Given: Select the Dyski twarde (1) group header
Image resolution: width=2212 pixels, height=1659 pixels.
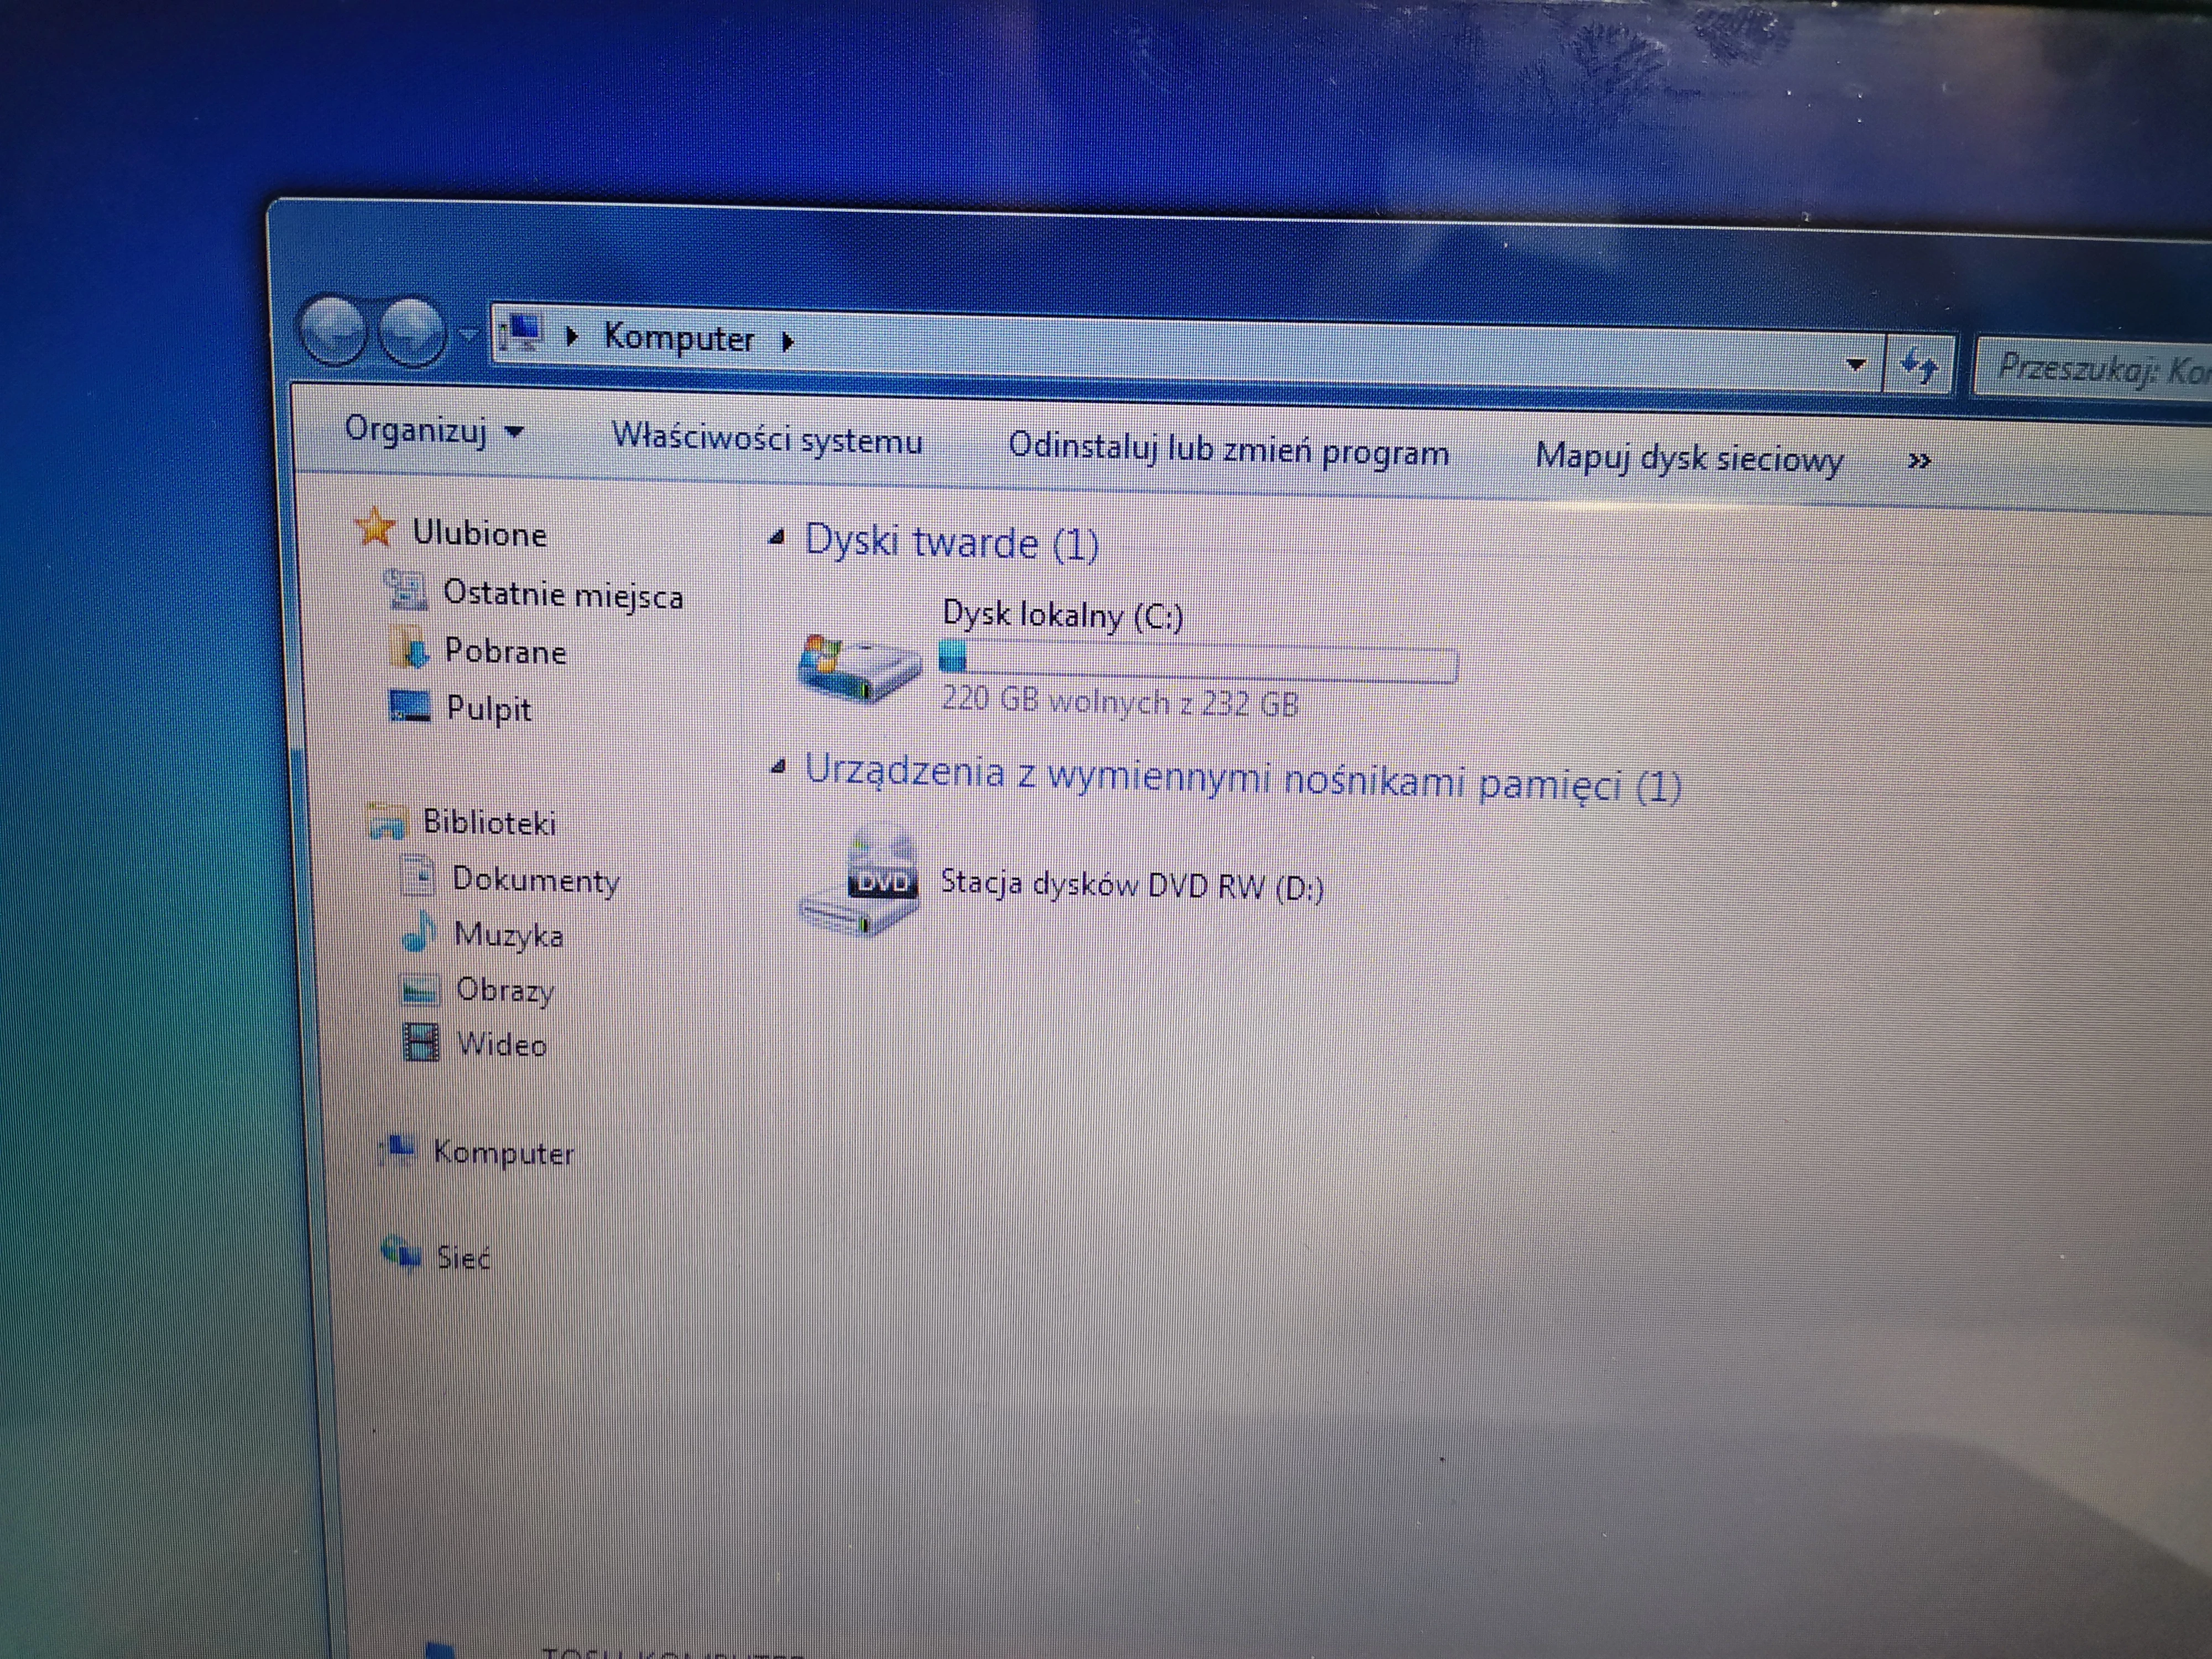Looking at the screenshot, I should click(x=952, y=543).
